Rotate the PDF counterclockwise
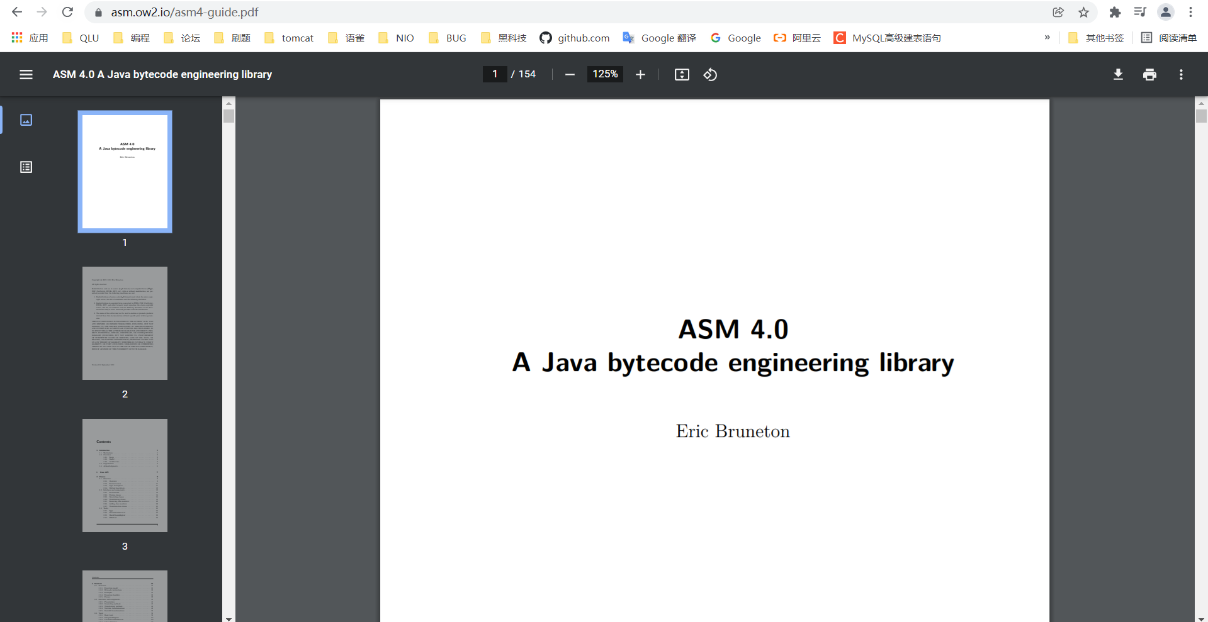The height and width of the screenshot is (622, 1208). (x=710, y=74)
